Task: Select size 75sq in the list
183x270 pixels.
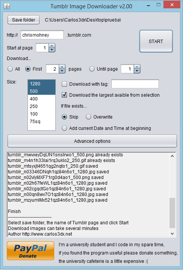Action: (41, 122)
